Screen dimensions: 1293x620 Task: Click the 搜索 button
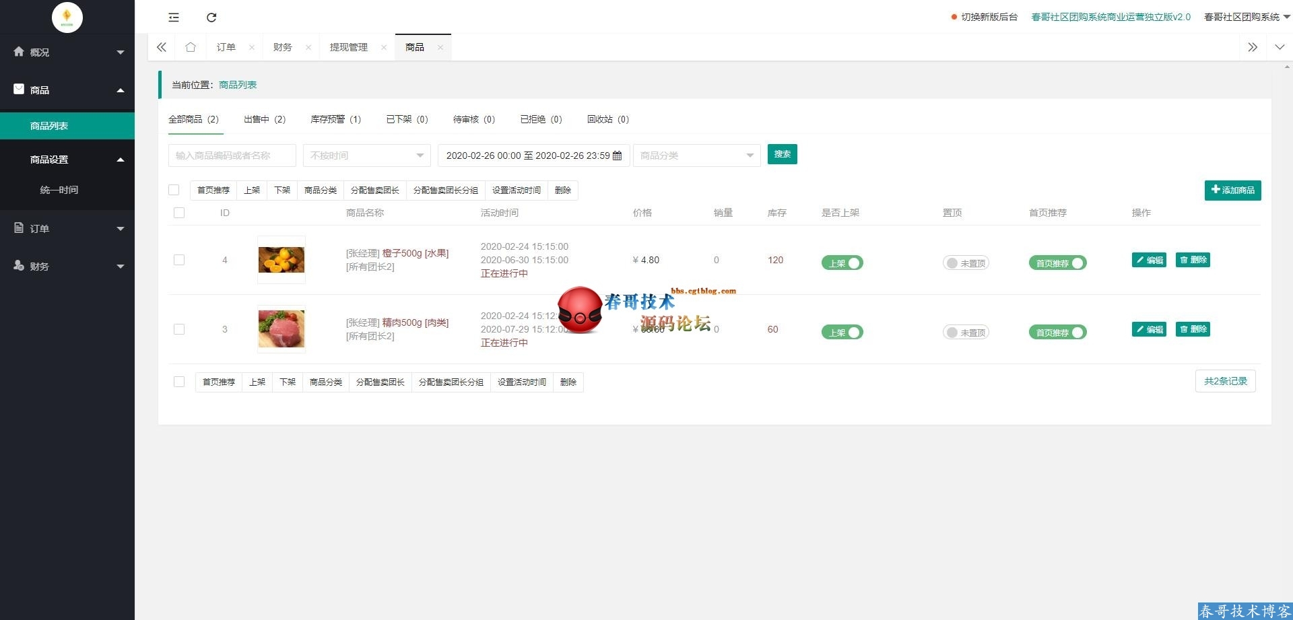click(782, 154)
